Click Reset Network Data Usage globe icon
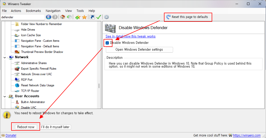Image resolution: width=266 pixels, height=138 pixels. coord(17,85)
